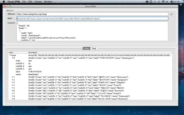Collapse node 0 in the tree
The height and width of the screenshot is (115, 184).
pos(13,58)
